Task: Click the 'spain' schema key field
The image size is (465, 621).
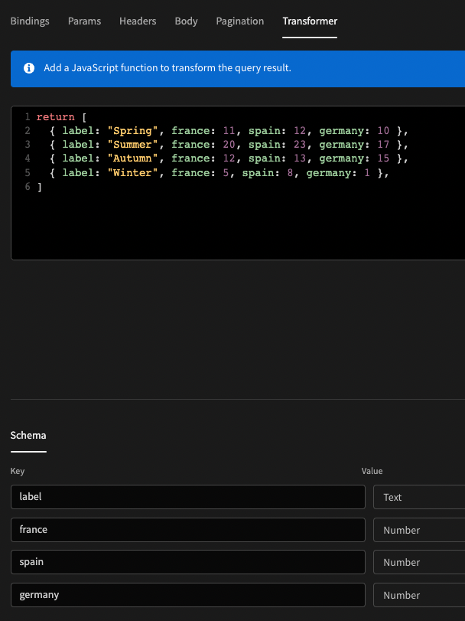Action: click(x=188, y=562)
